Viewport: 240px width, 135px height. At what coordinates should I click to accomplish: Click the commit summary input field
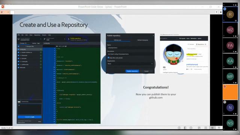tap(31, 102)
